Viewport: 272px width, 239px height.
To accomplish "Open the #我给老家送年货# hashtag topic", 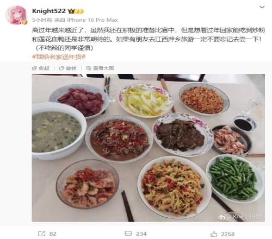I will (59, 57).
